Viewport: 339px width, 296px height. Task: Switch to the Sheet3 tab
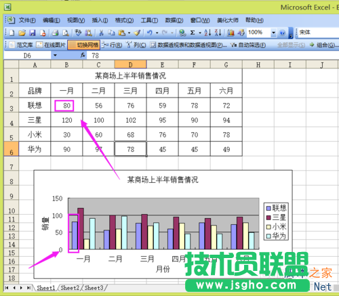click(x=94, y=288)
